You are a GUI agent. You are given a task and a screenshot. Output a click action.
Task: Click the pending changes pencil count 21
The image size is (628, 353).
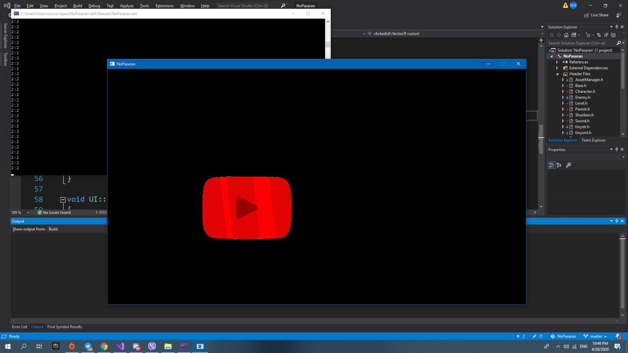538,336
